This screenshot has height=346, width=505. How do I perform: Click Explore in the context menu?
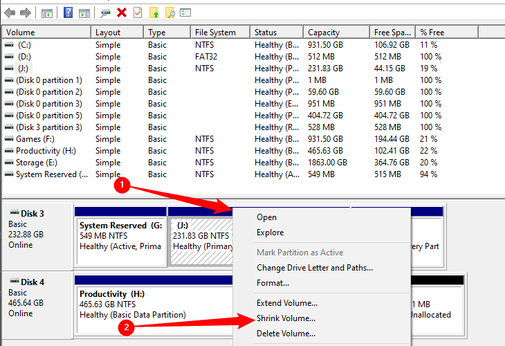[x=270, y=233]
